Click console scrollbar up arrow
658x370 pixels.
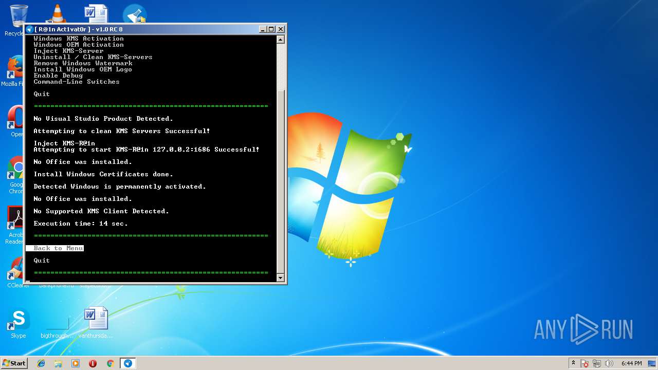pos(280,39)
